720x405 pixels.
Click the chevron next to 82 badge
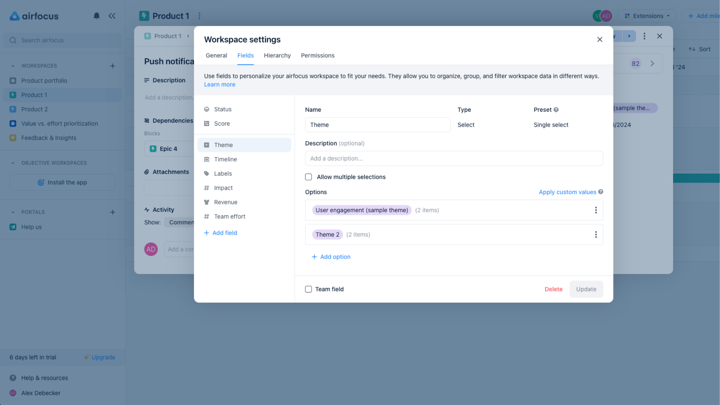tap(652, 63)
